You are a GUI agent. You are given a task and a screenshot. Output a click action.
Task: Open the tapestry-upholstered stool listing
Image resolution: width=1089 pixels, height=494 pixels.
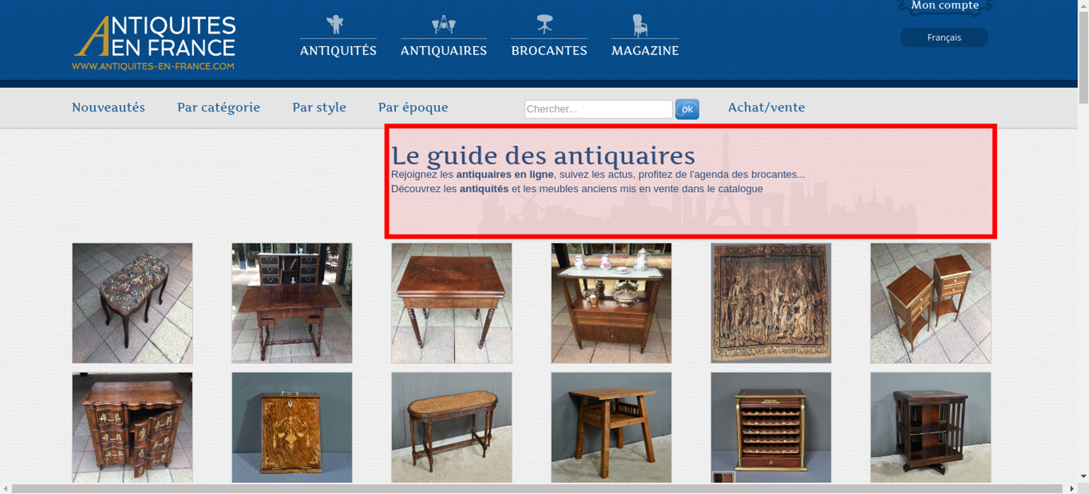click(132, 303)
